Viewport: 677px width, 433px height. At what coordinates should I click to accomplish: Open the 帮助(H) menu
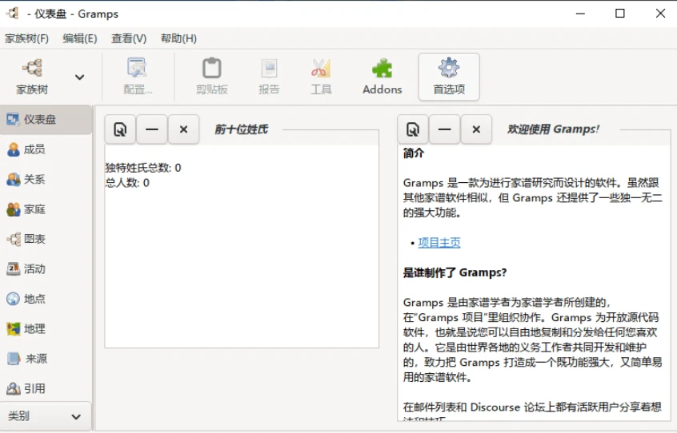pos(178,38)
